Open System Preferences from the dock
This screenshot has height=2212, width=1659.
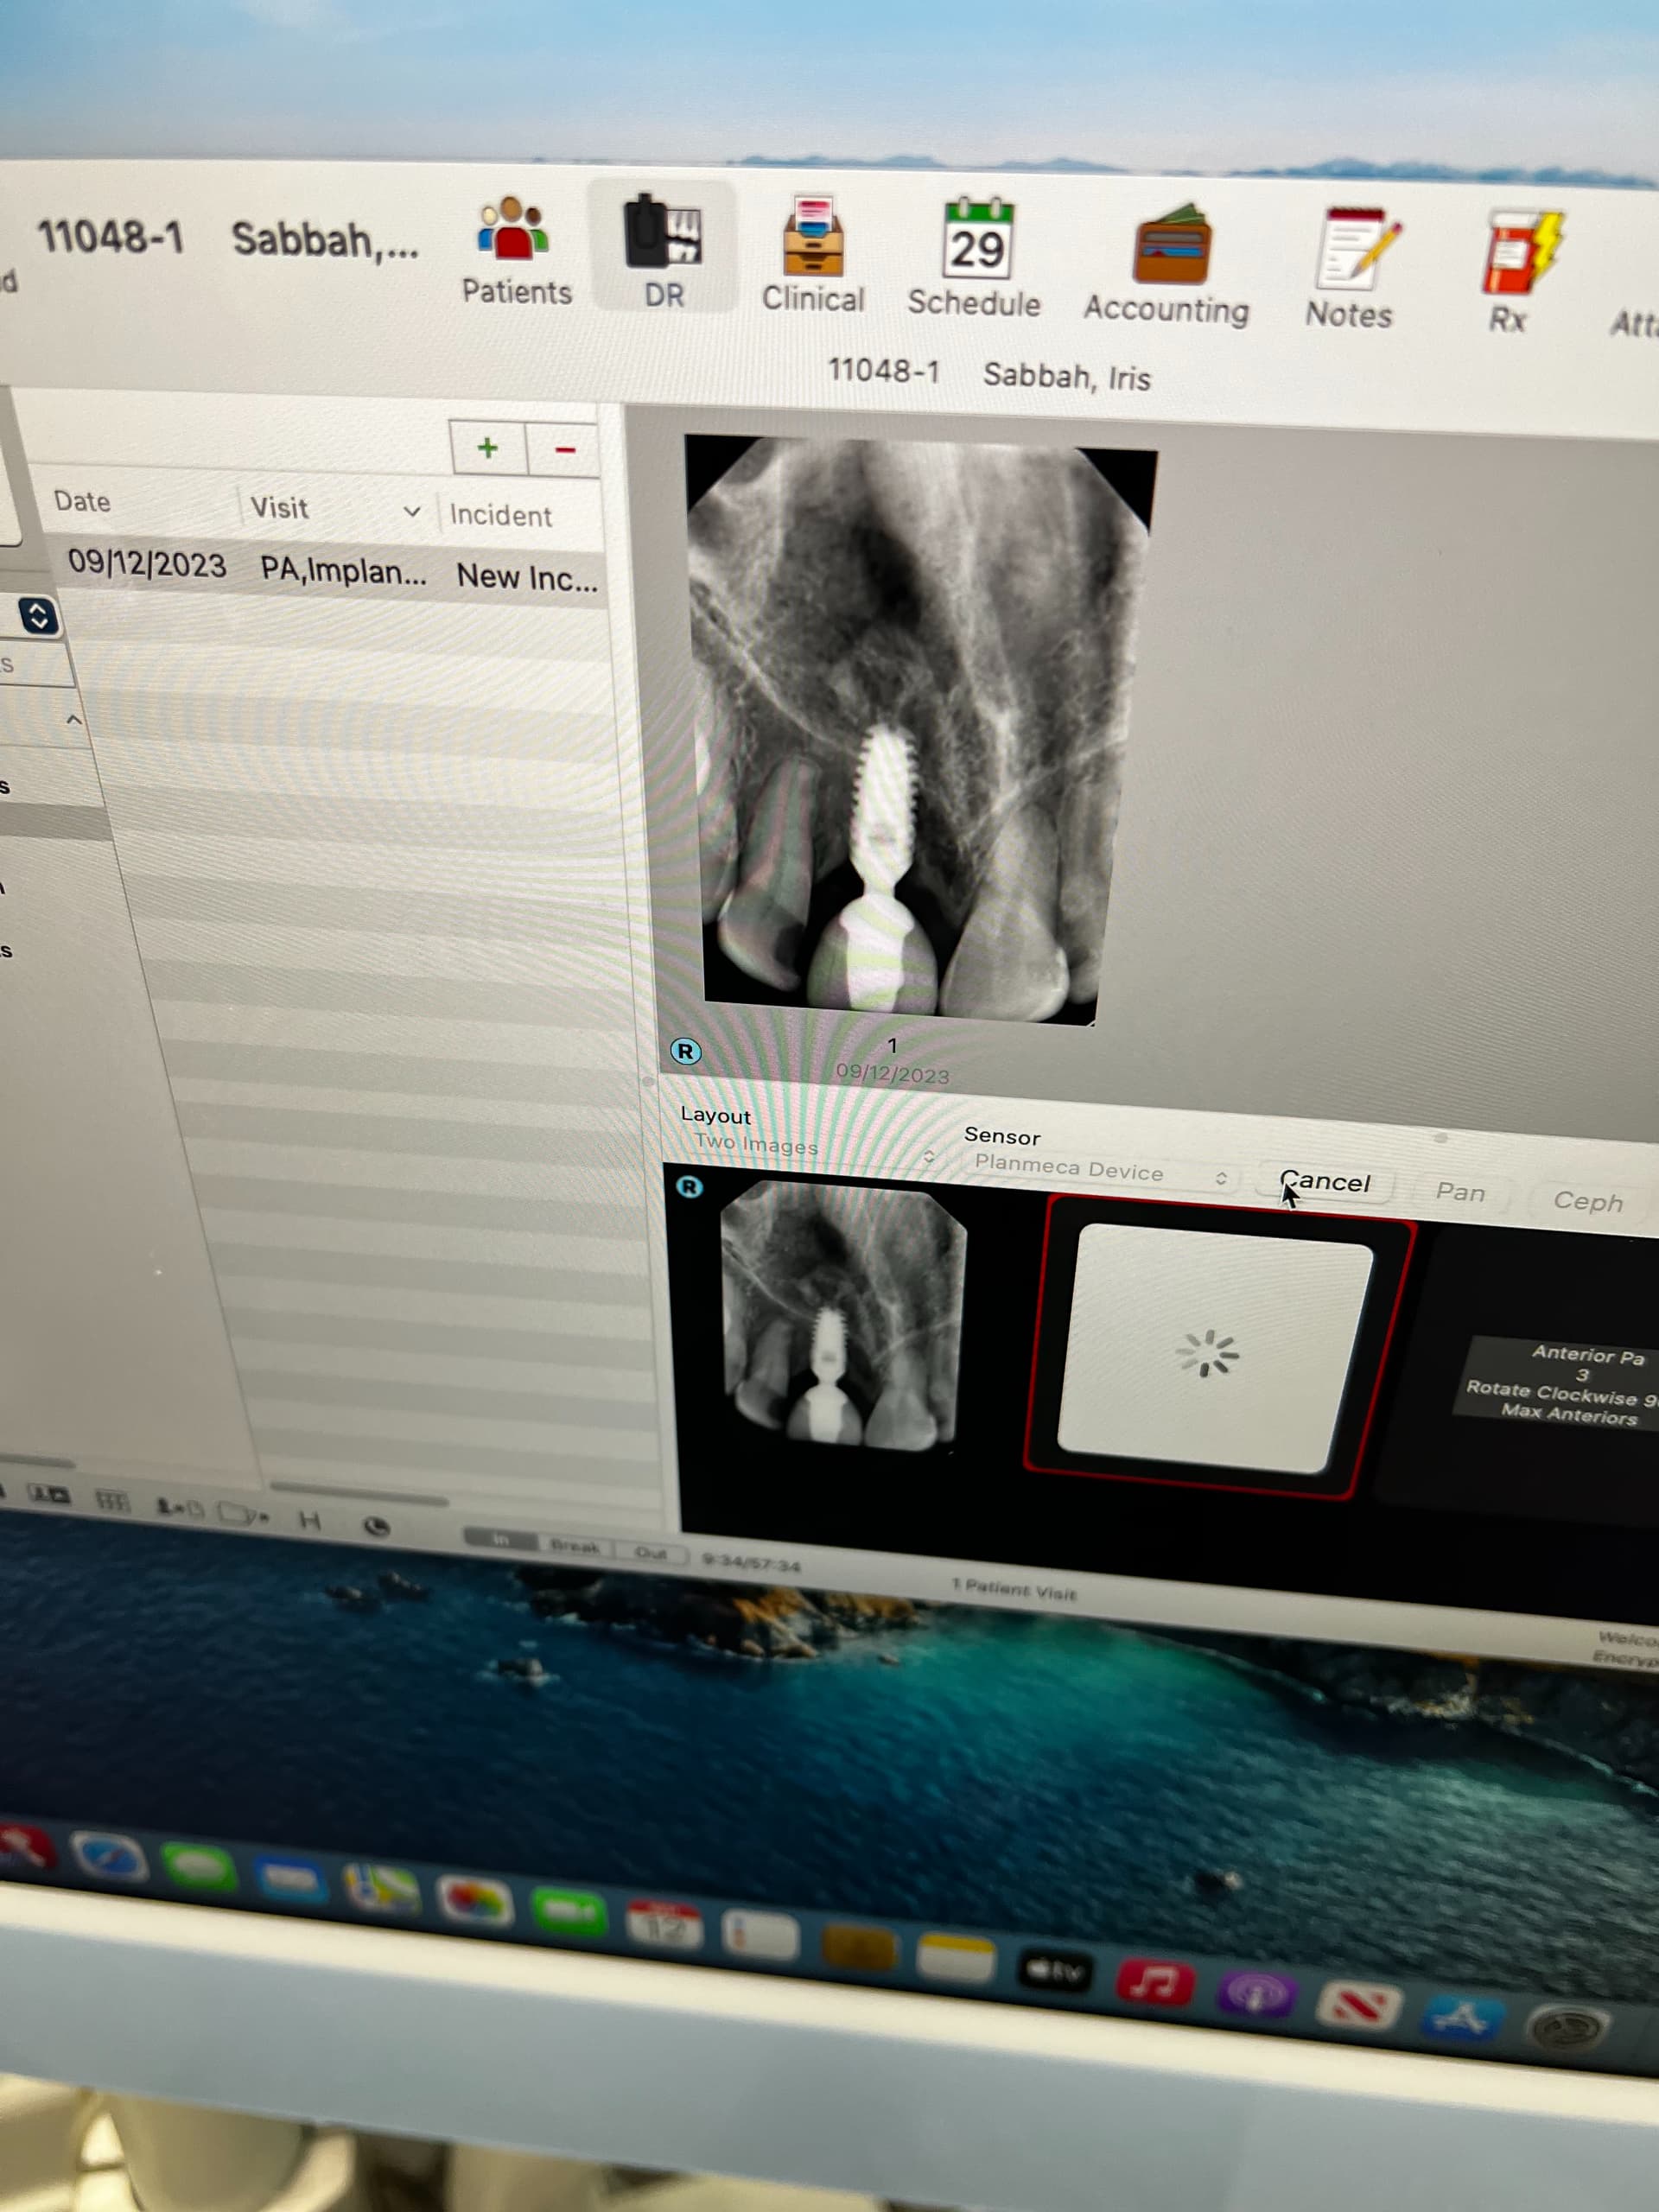pyautogui.click(x=1568, y=2028)
